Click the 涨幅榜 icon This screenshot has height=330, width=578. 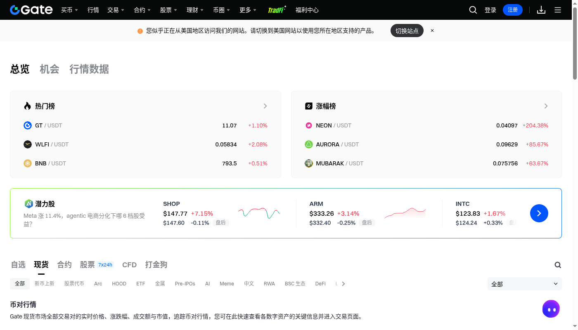click(309, 106)
